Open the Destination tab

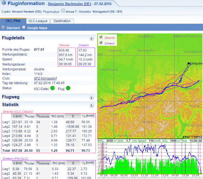pos(62,21)
